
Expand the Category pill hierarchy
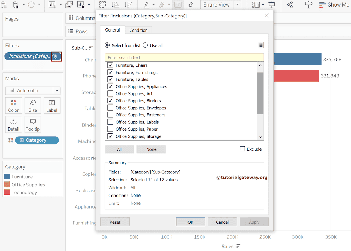[x=22, y=140]
